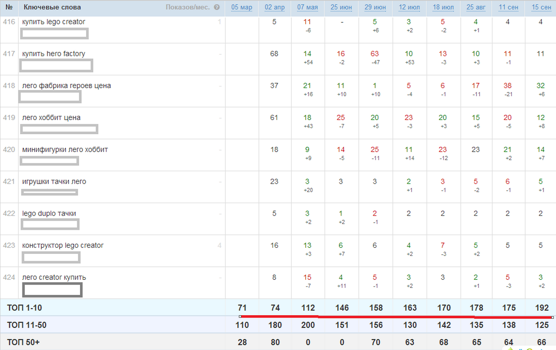Click the ТОП 50+ summary row label
Viewport: 556px width, 350px height.
[x=23, y=342]
